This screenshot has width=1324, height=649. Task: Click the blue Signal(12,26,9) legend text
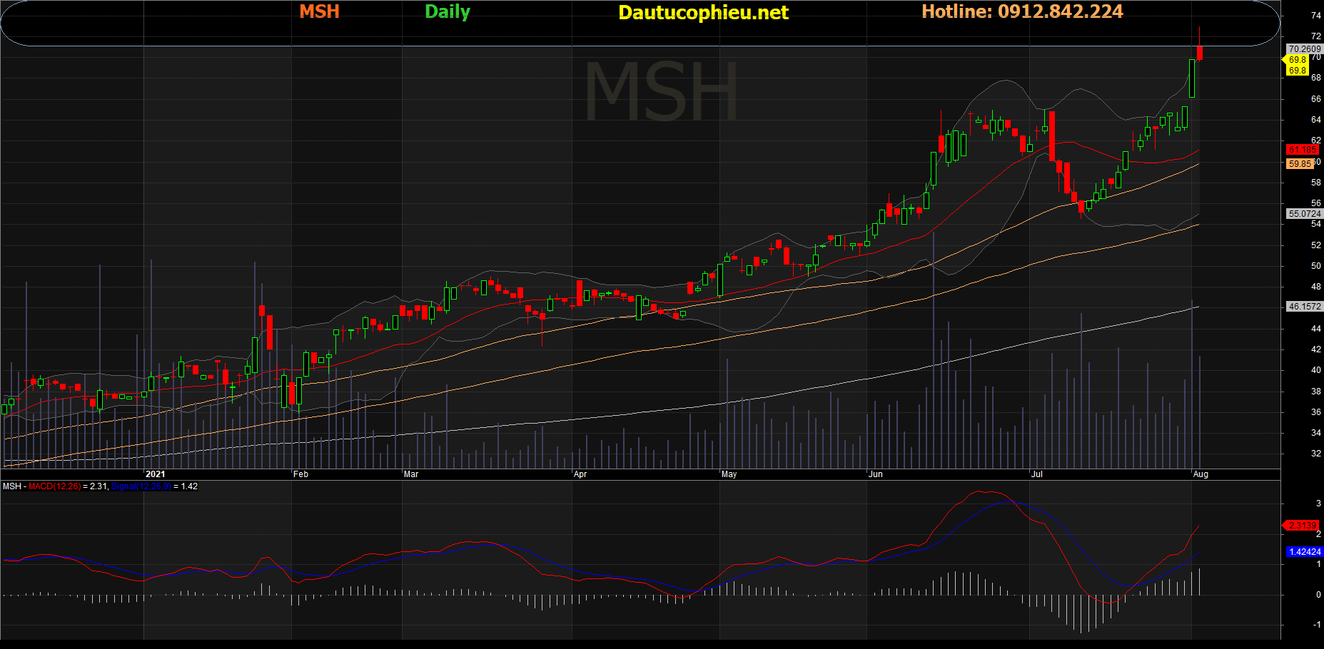tap(141, 486)
